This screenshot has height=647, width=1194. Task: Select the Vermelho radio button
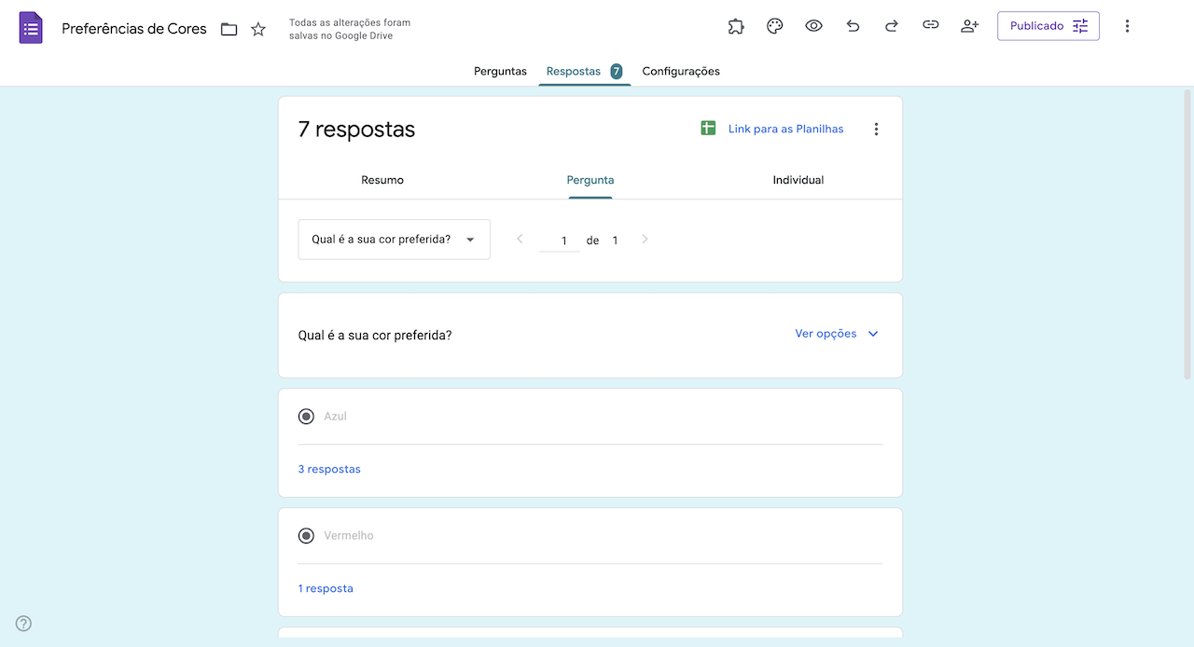pyautogui.click(x=306, y=536)
